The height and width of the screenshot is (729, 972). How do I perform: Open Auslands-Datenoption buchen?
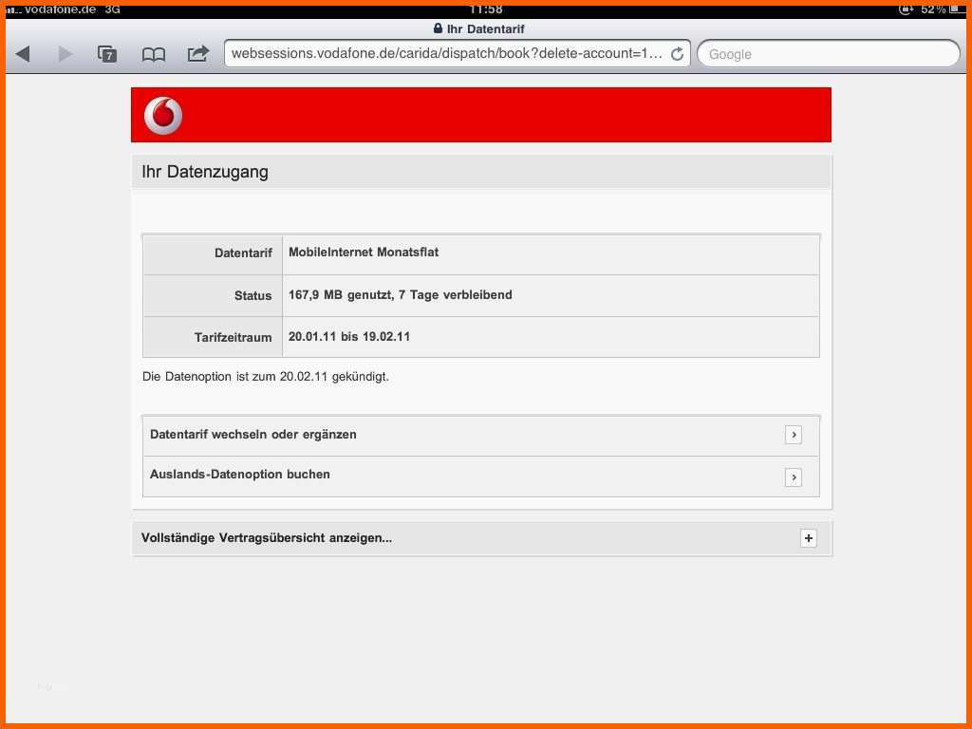[240, 475]
